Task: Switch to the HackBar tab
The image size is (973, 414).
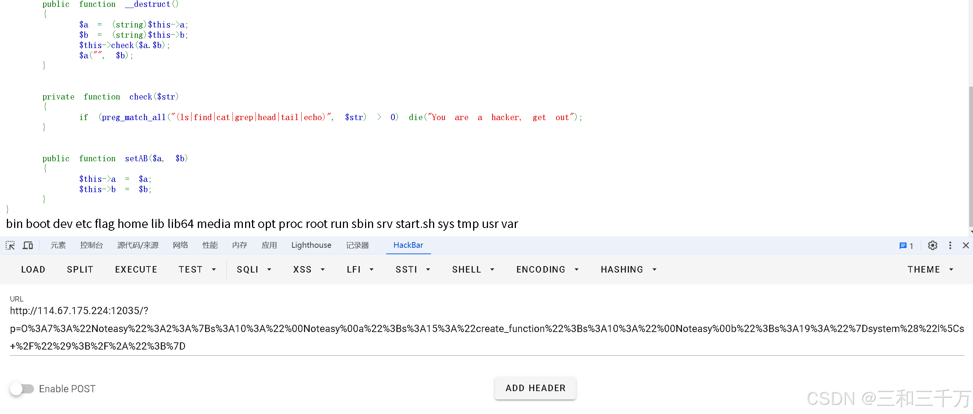Action: (408, 245)
